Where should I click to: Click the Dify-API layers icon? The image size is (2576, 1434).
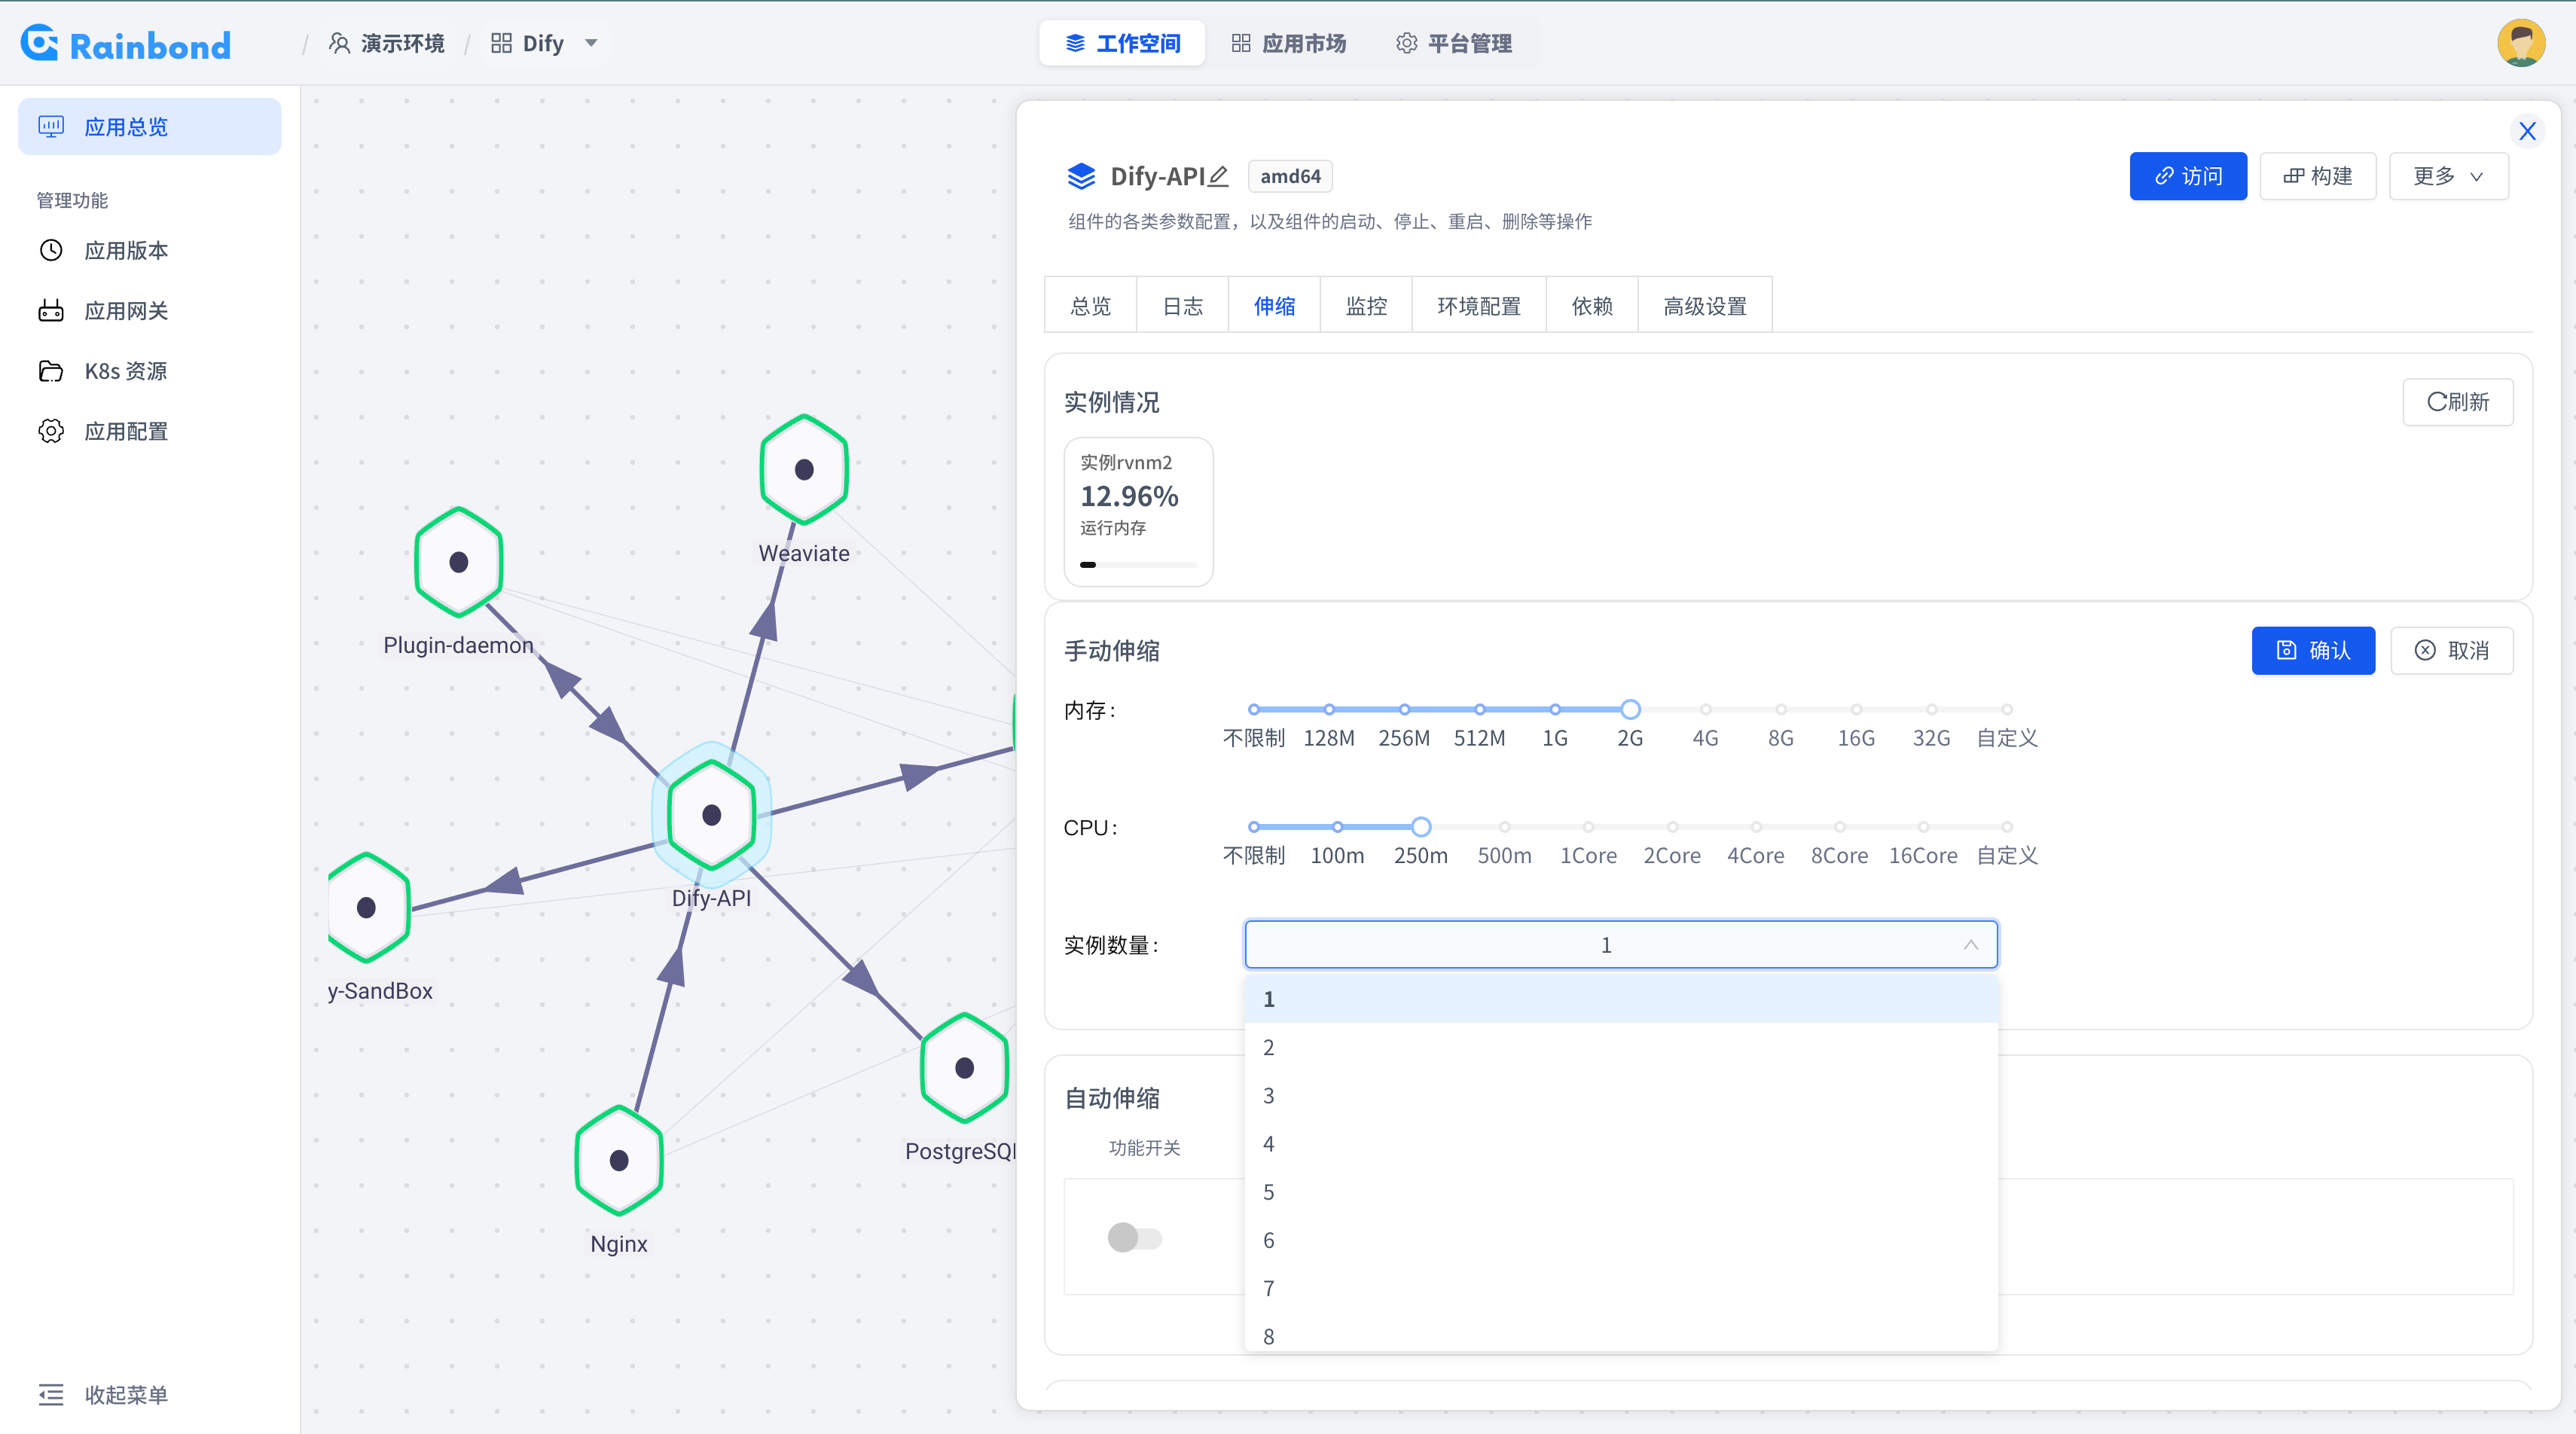click(x=1081, y=176)
